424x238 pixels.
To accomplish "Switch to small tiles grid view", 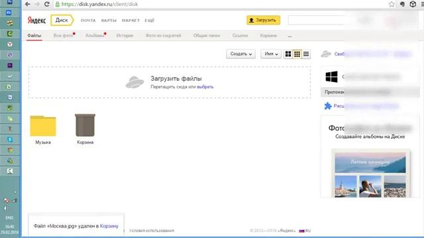I will click(x=297, y=54).
